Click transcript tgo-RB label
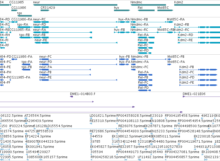Screen dimensions: 220x161 click(x=25, y=35)
